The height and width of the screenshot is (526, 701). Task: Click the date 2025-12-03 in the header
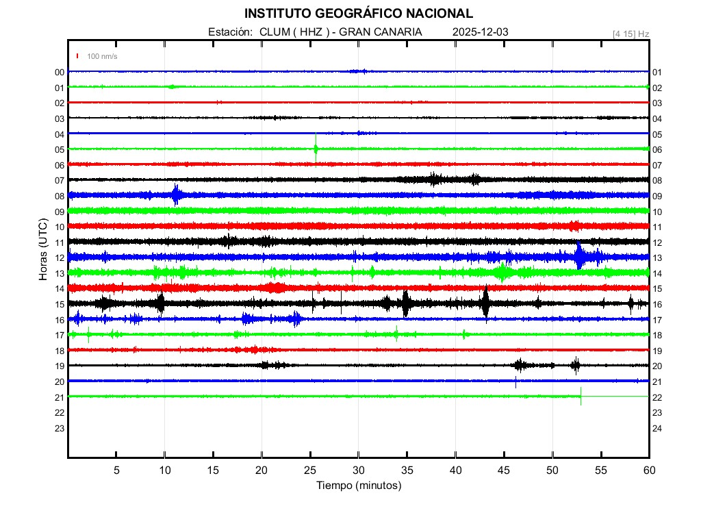coord(480,32)
